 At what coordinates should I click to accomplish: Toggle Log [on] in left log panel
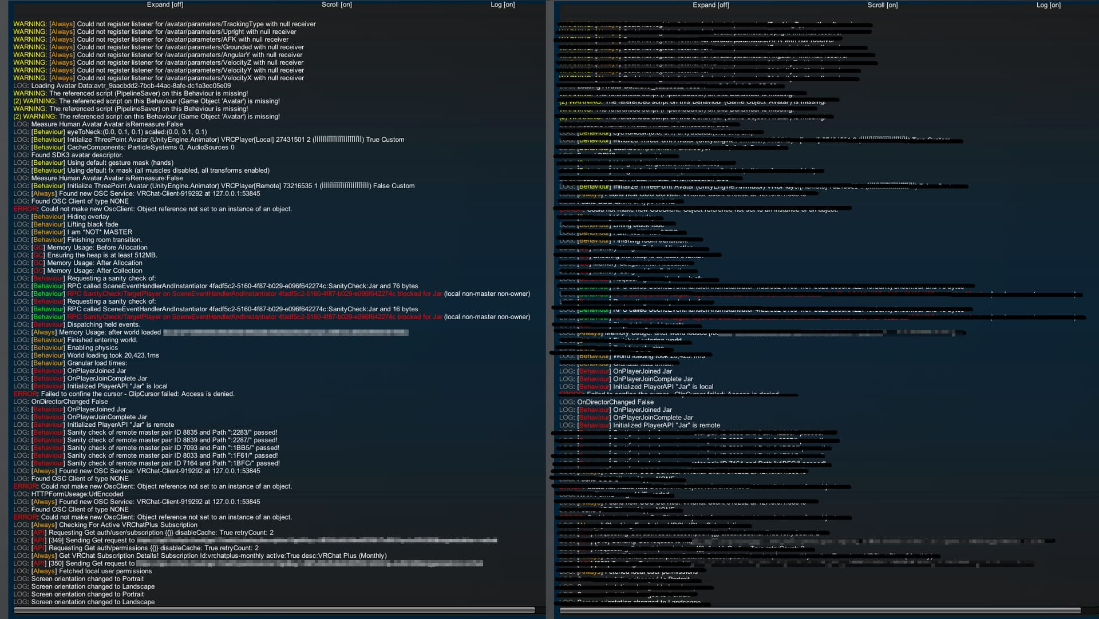pyautogui.click(x=503, y=5)
